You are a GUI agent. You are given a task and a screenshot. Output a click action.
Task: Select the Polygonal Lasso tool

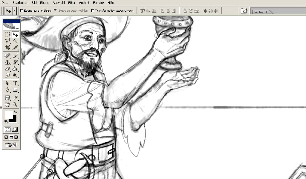point(7,41)
